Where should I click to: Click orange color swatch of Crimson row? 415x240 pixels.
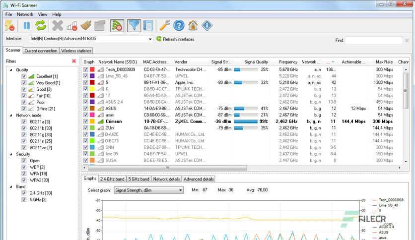coord(92,121)
